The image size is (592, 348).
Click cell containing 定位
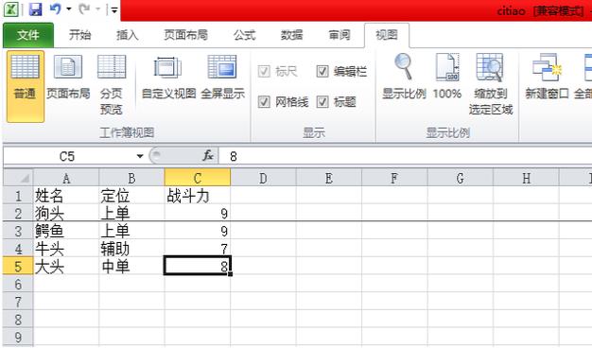click(131, 196)
